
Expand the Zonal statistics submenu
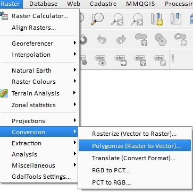pos(40,105)
